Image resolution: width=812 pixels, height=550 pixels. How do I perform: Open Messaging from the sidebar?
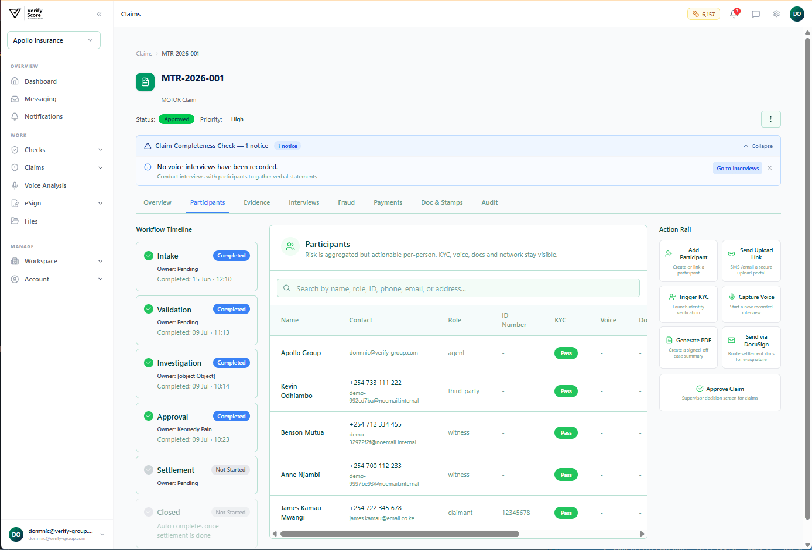40,99
